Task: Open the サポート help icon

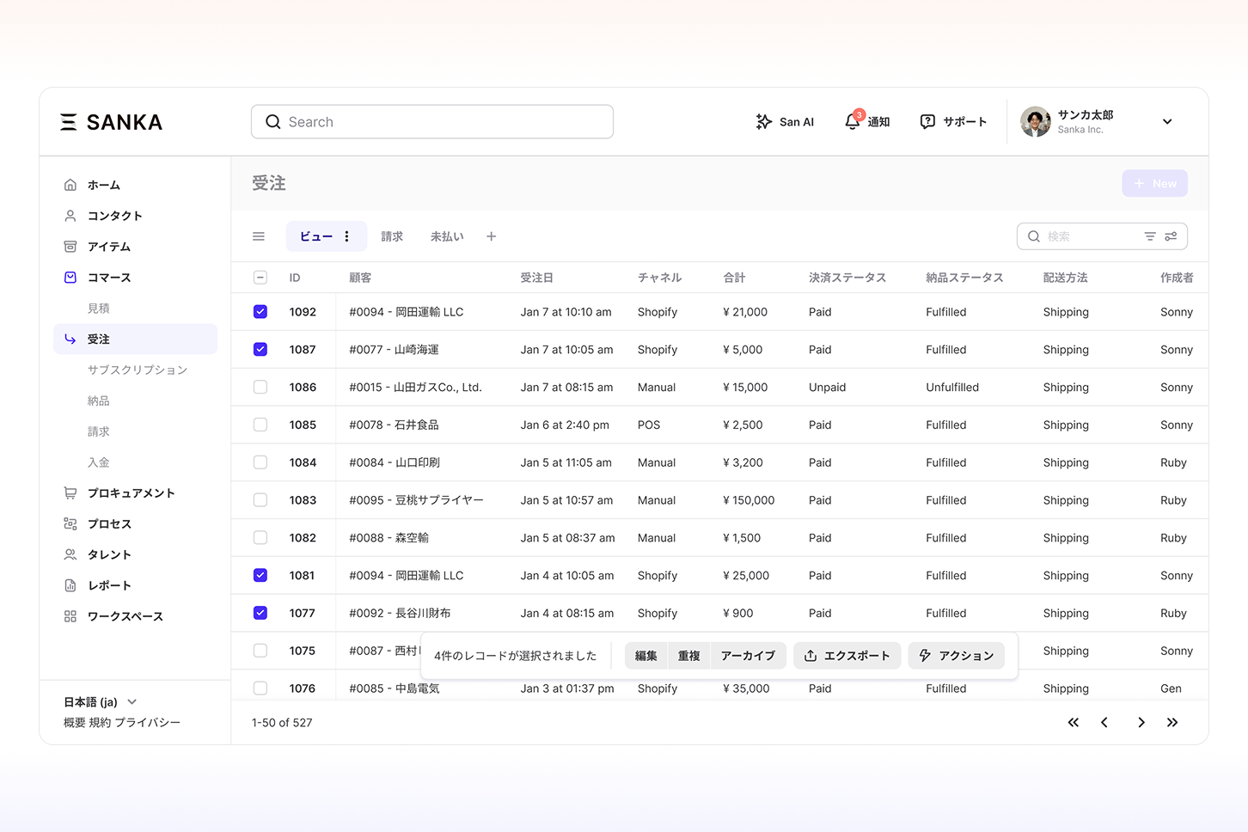Action: (x=927, y=122)
